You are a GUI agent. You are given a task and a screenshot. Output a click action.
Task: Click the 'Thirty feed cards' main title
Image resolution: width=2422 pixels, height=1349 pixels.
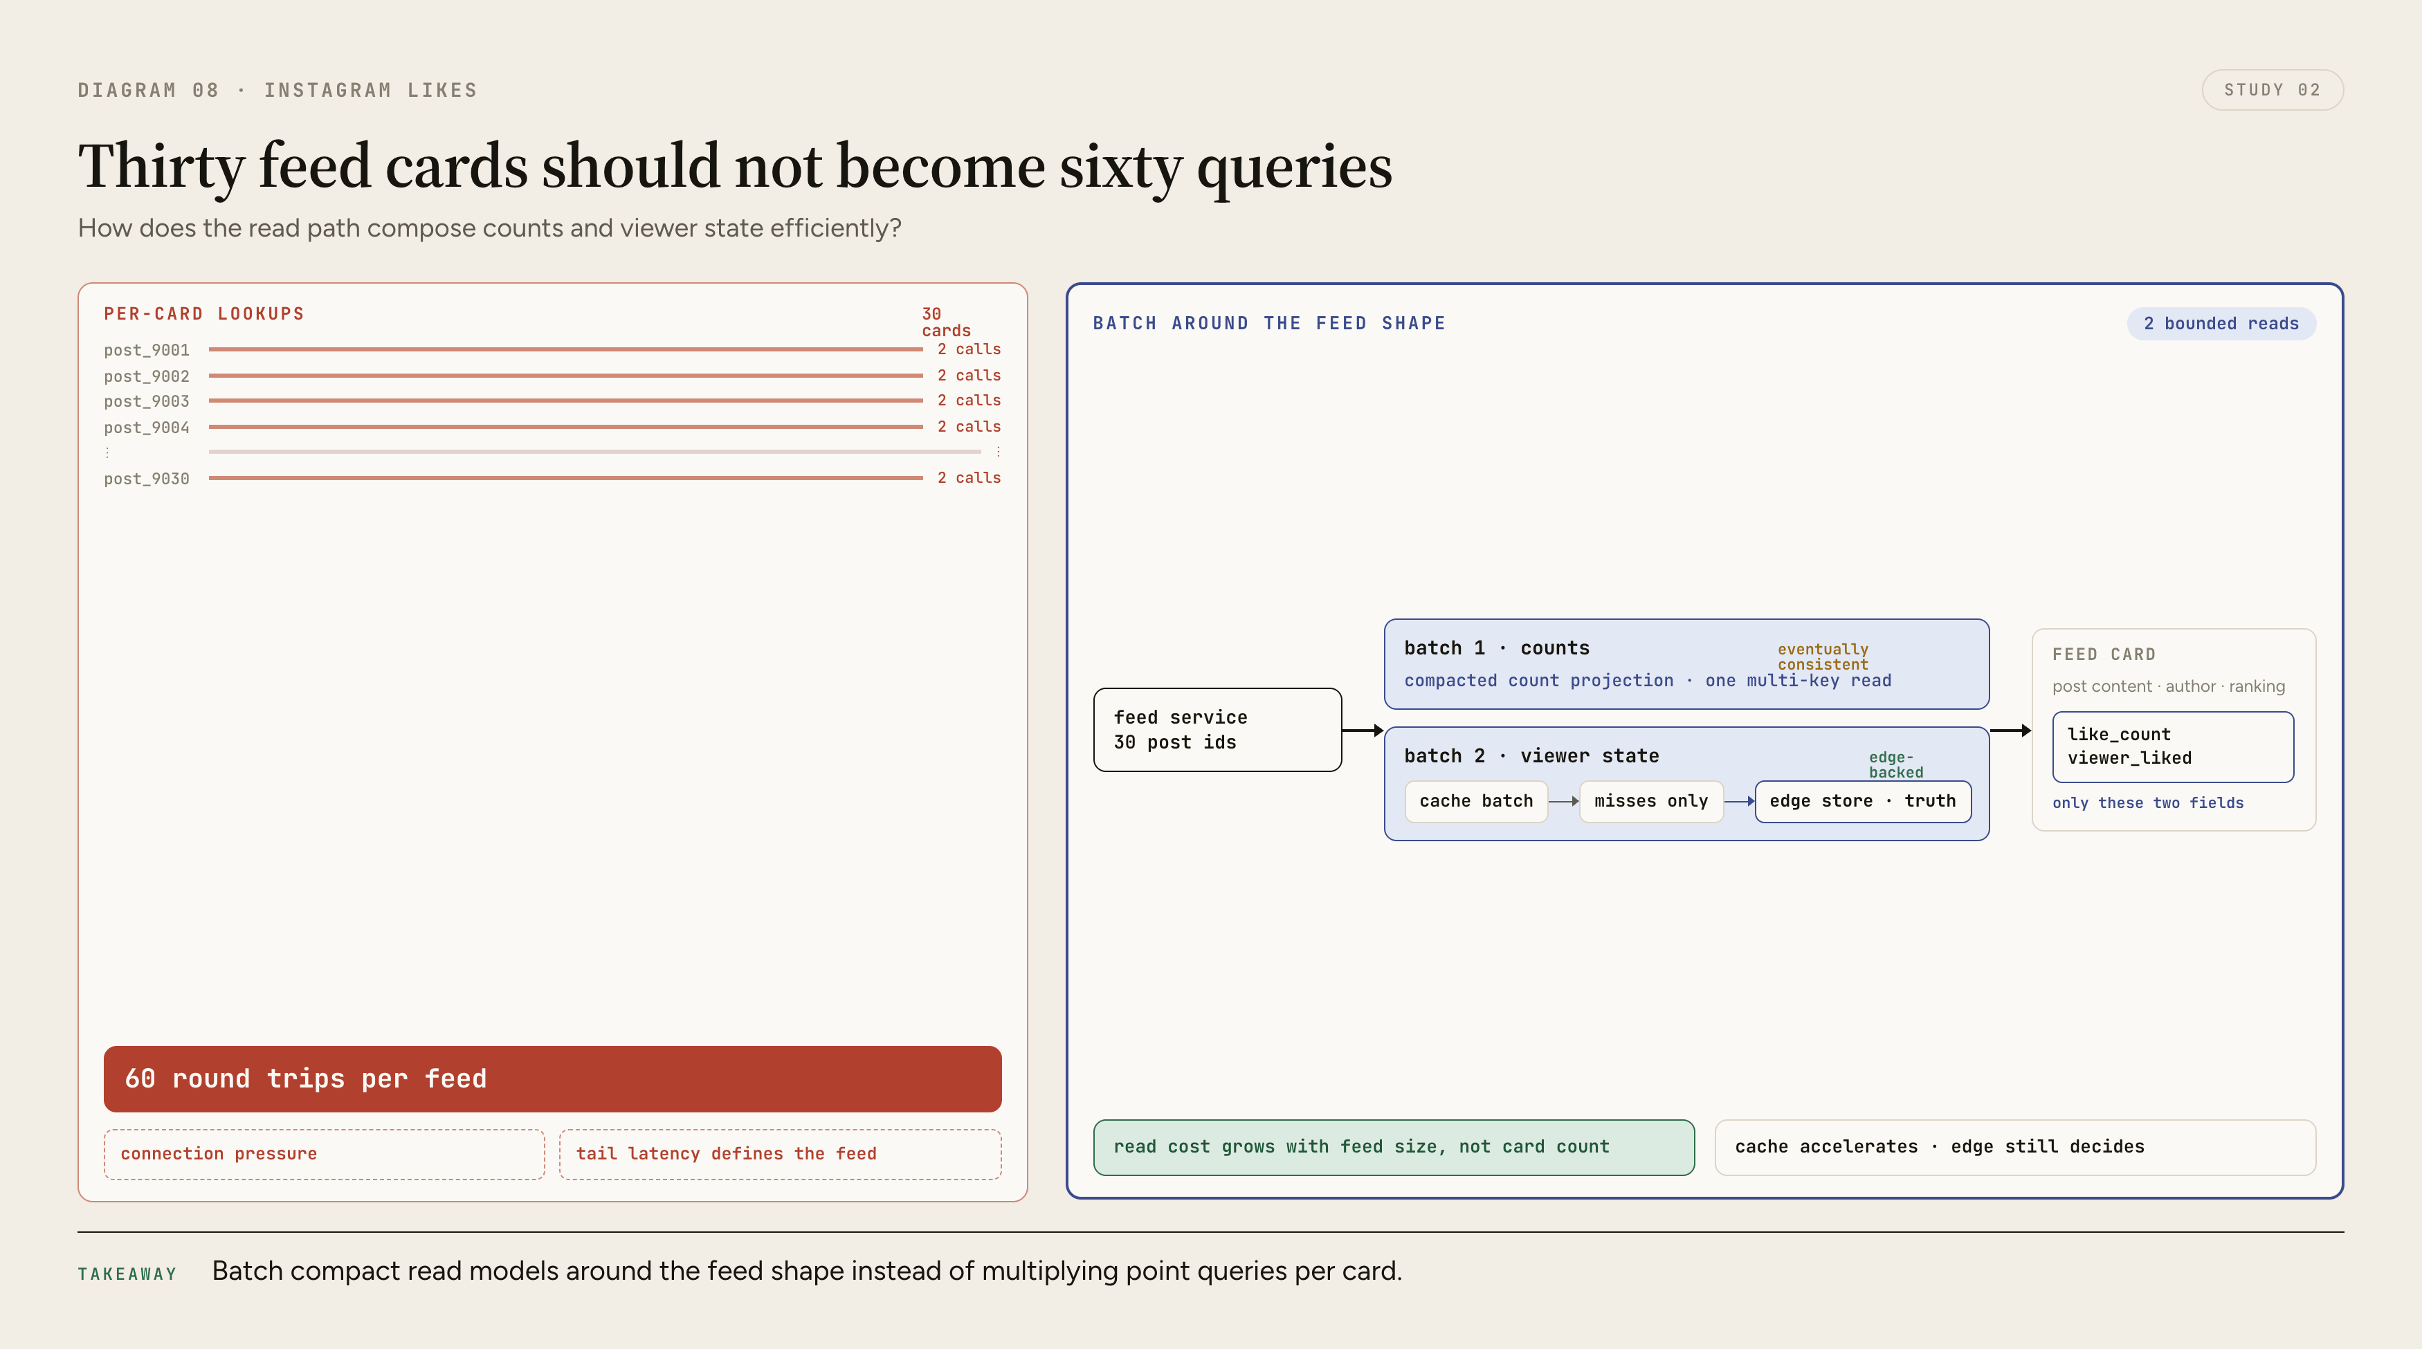click(734, 167)
